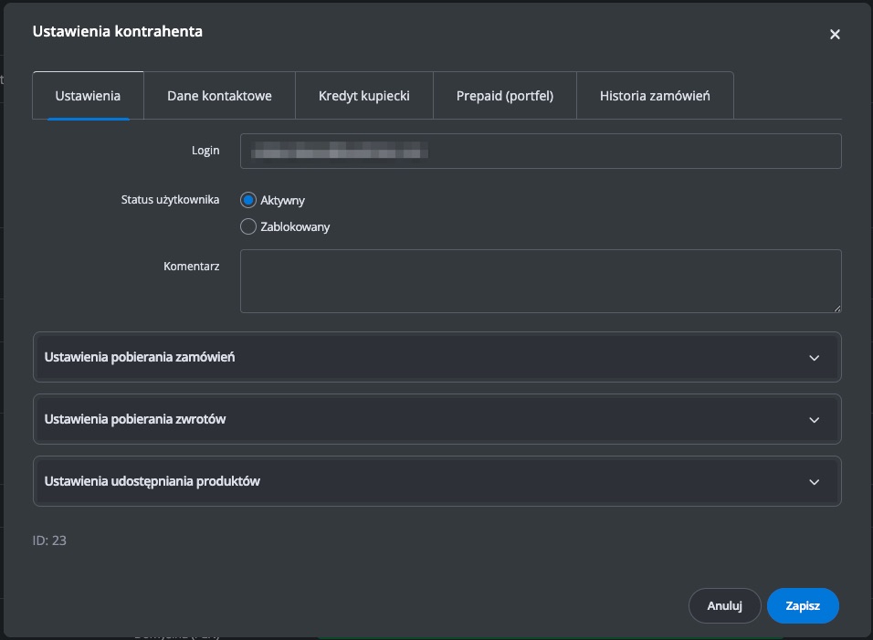Close the Ustawienia kontrahenta dialog
873x640 pixels.
834,35
